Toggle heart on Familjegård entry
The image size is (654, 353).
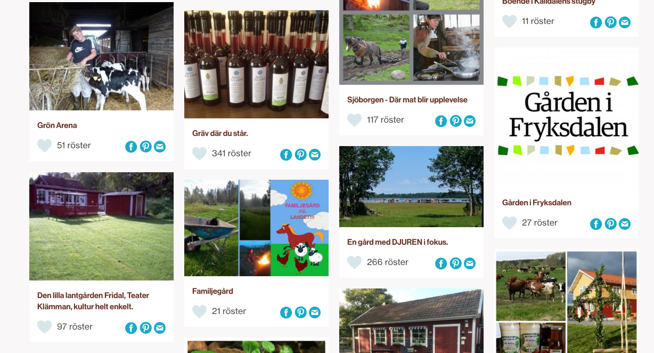click(x=200, y=311)
